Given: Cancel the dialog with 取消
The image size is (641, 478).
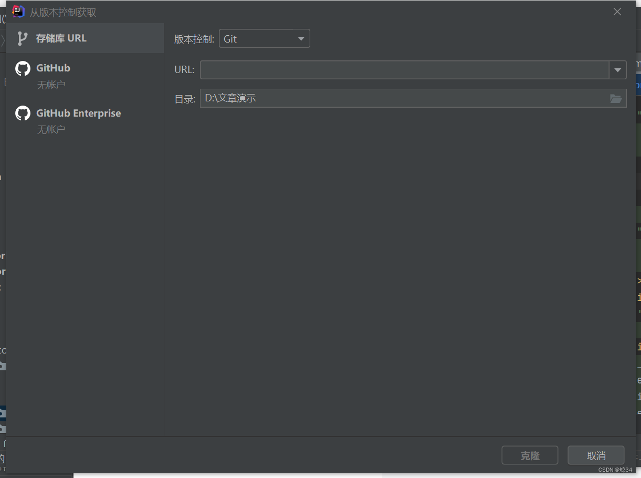Looking at the screenshot, I should coord(596,455).
